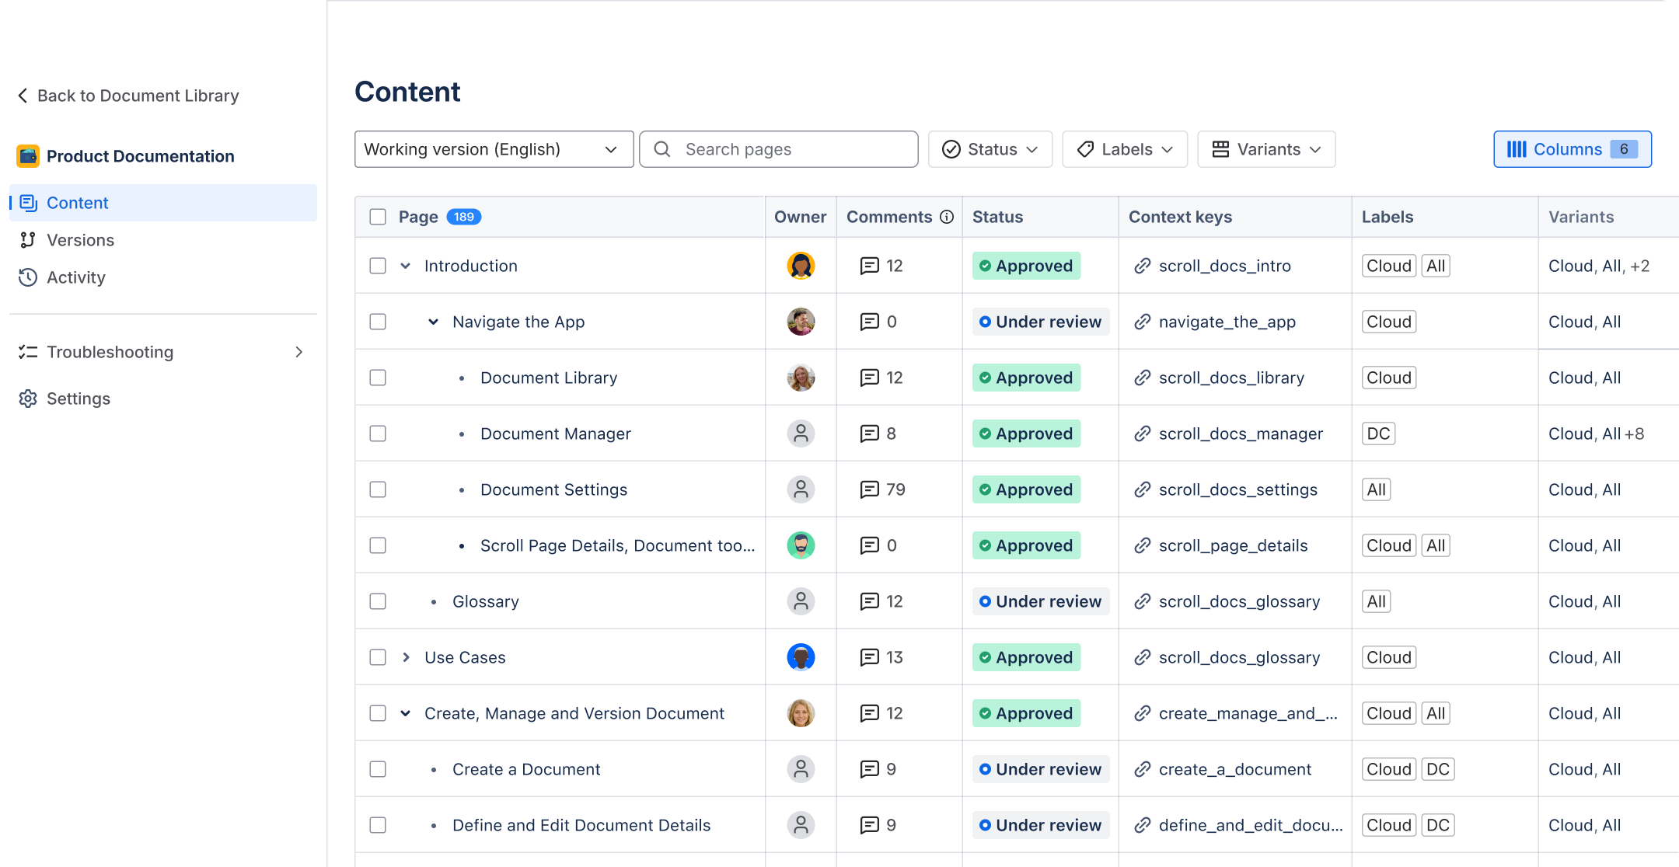Click the Activity history clock icon
1679x867 pixels.
28,277
